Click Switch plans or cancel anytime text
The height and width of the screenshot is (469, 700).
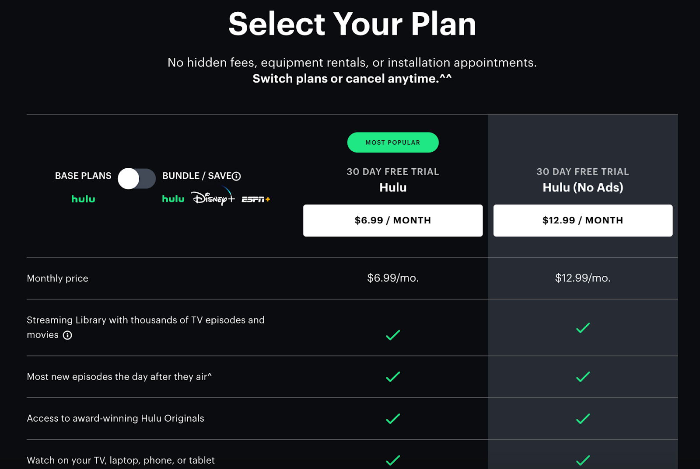coord(352,79)
